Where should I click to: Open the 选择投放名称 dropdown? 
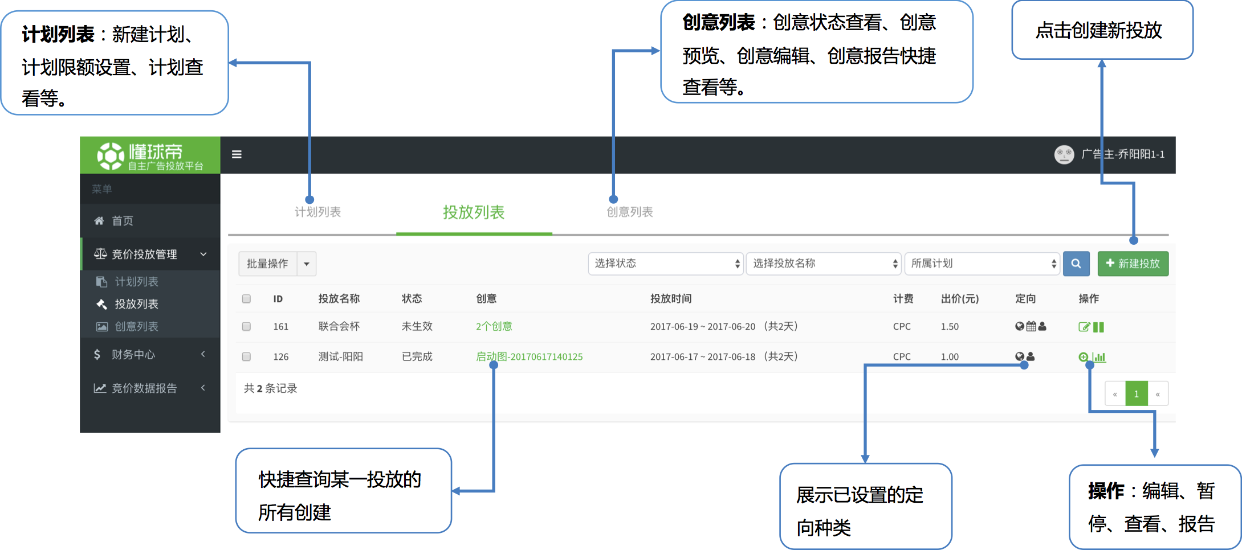823,264
